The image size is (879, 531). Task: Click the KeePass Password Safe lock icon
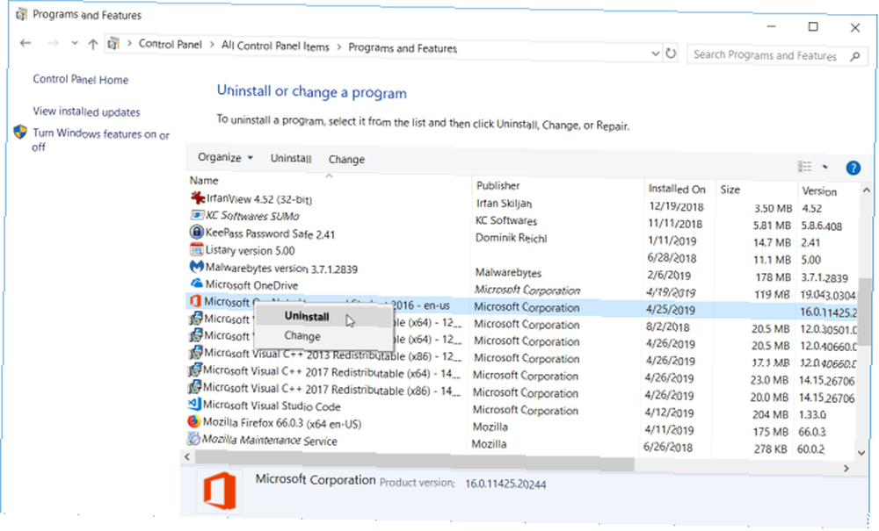click(x=196, y=232)
